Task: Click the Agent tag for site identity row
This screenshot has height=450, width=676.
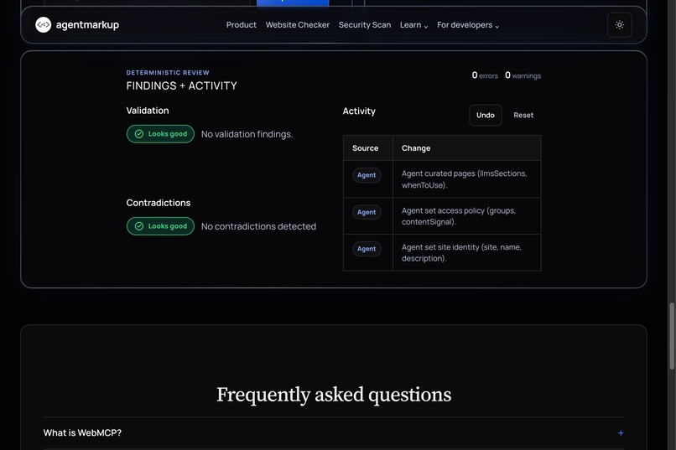Action: 367,249
